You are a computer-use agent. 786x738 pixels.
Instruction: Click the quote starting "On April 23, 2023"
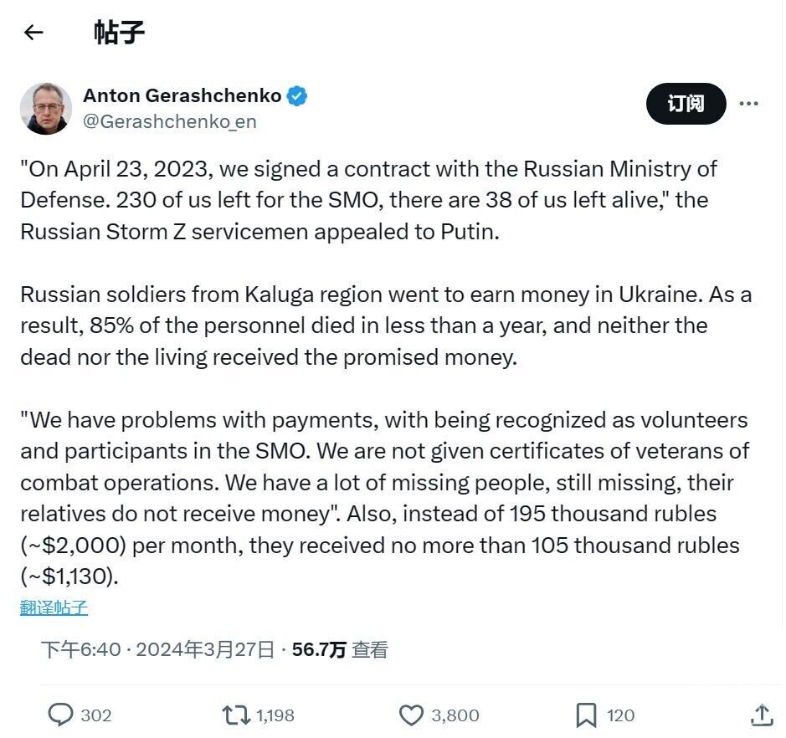coord(368,200)
